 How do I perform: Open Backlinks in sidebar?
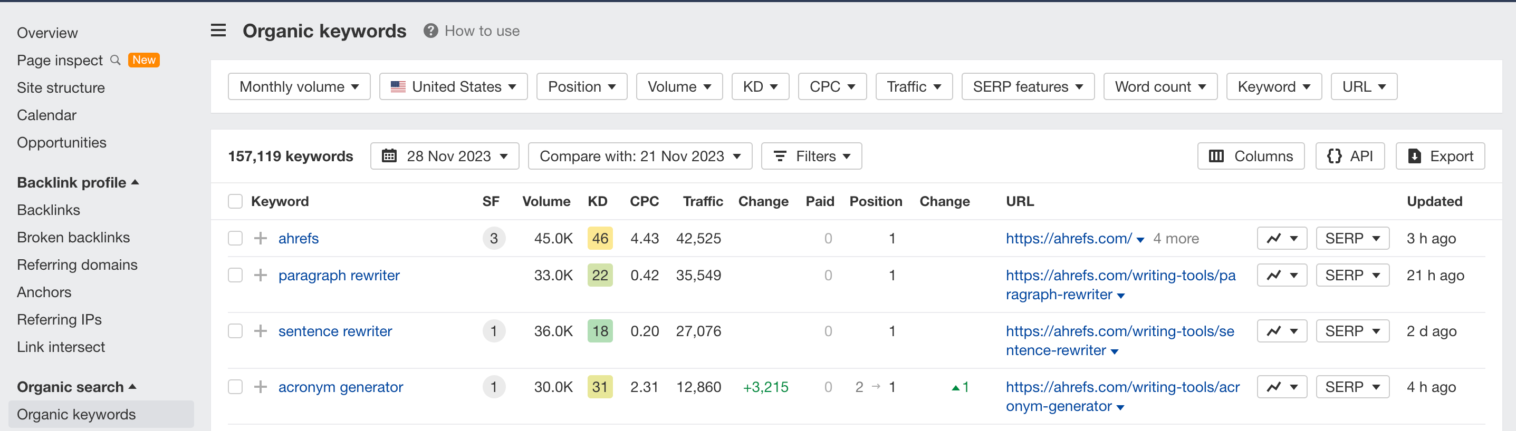click(48, 210)
